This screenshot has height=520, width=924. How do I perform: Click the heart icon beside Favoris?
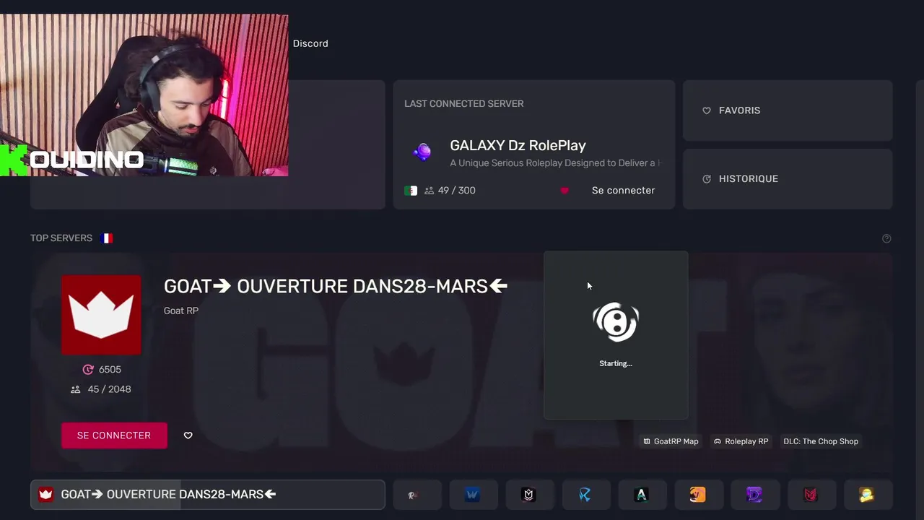click(707, 110)
